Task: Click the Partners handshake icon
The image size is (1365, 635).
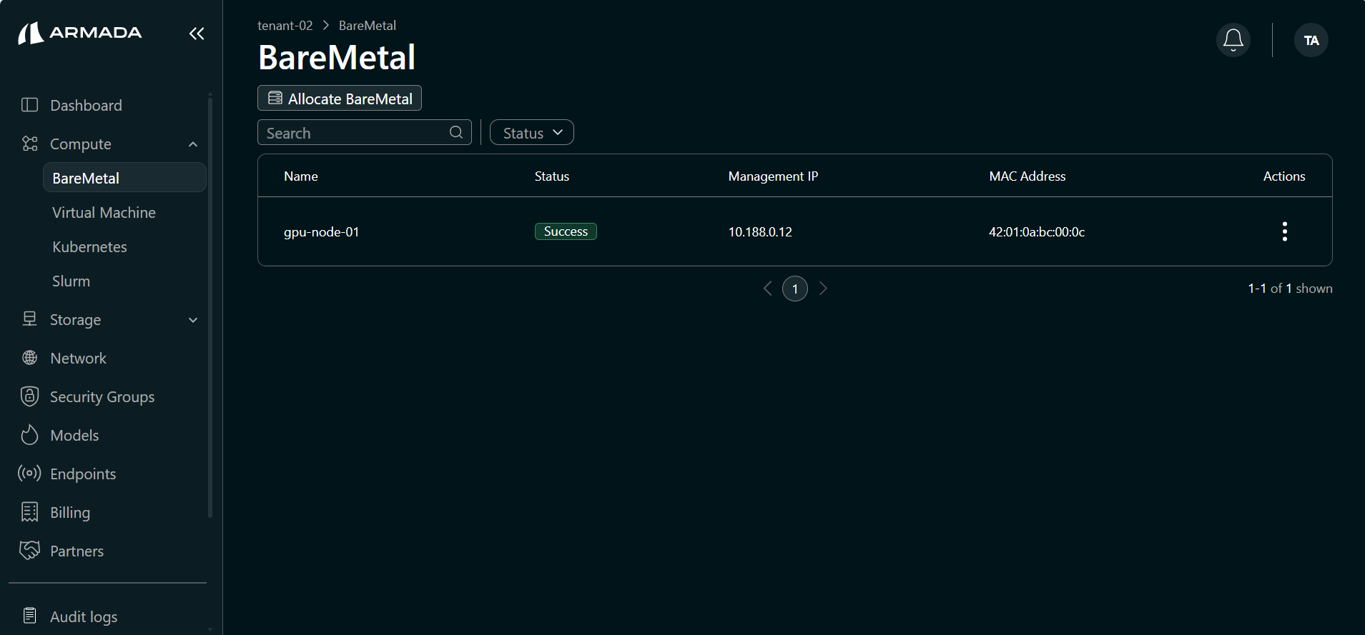Action: coord(29,550)
